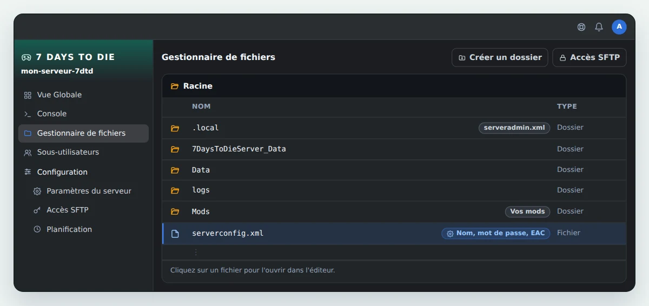This screenshot has height=306, width=649.
Task: Click the serverconfig.xml file icon
Action: pyautogui.click(x=175, y=234)
